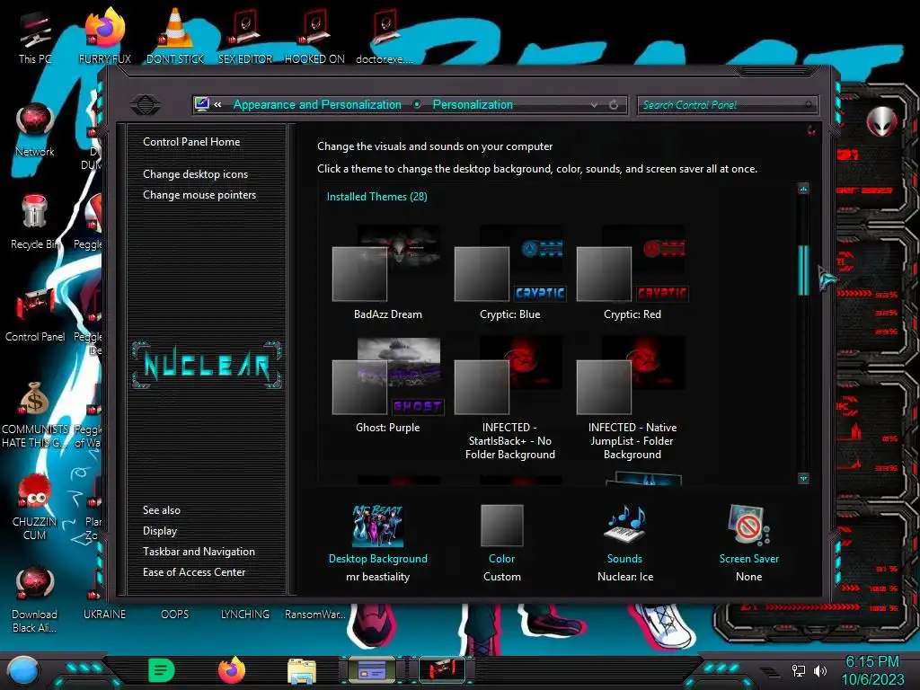Select the BadAzz Dream theme

tap(387, 273)
